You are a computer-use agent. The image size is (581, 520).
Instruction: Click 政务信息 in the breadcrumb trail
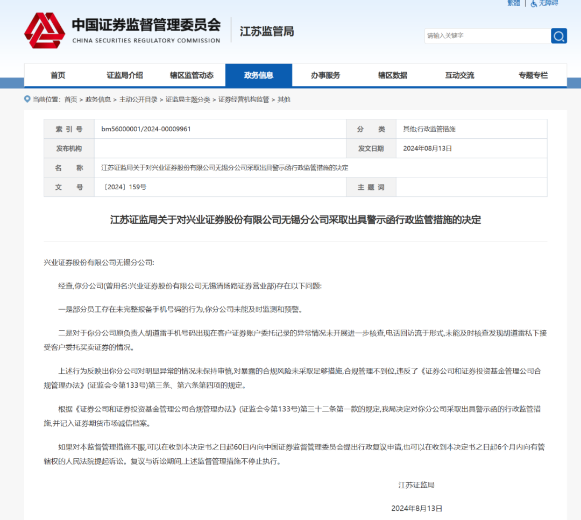coord(98,99)
